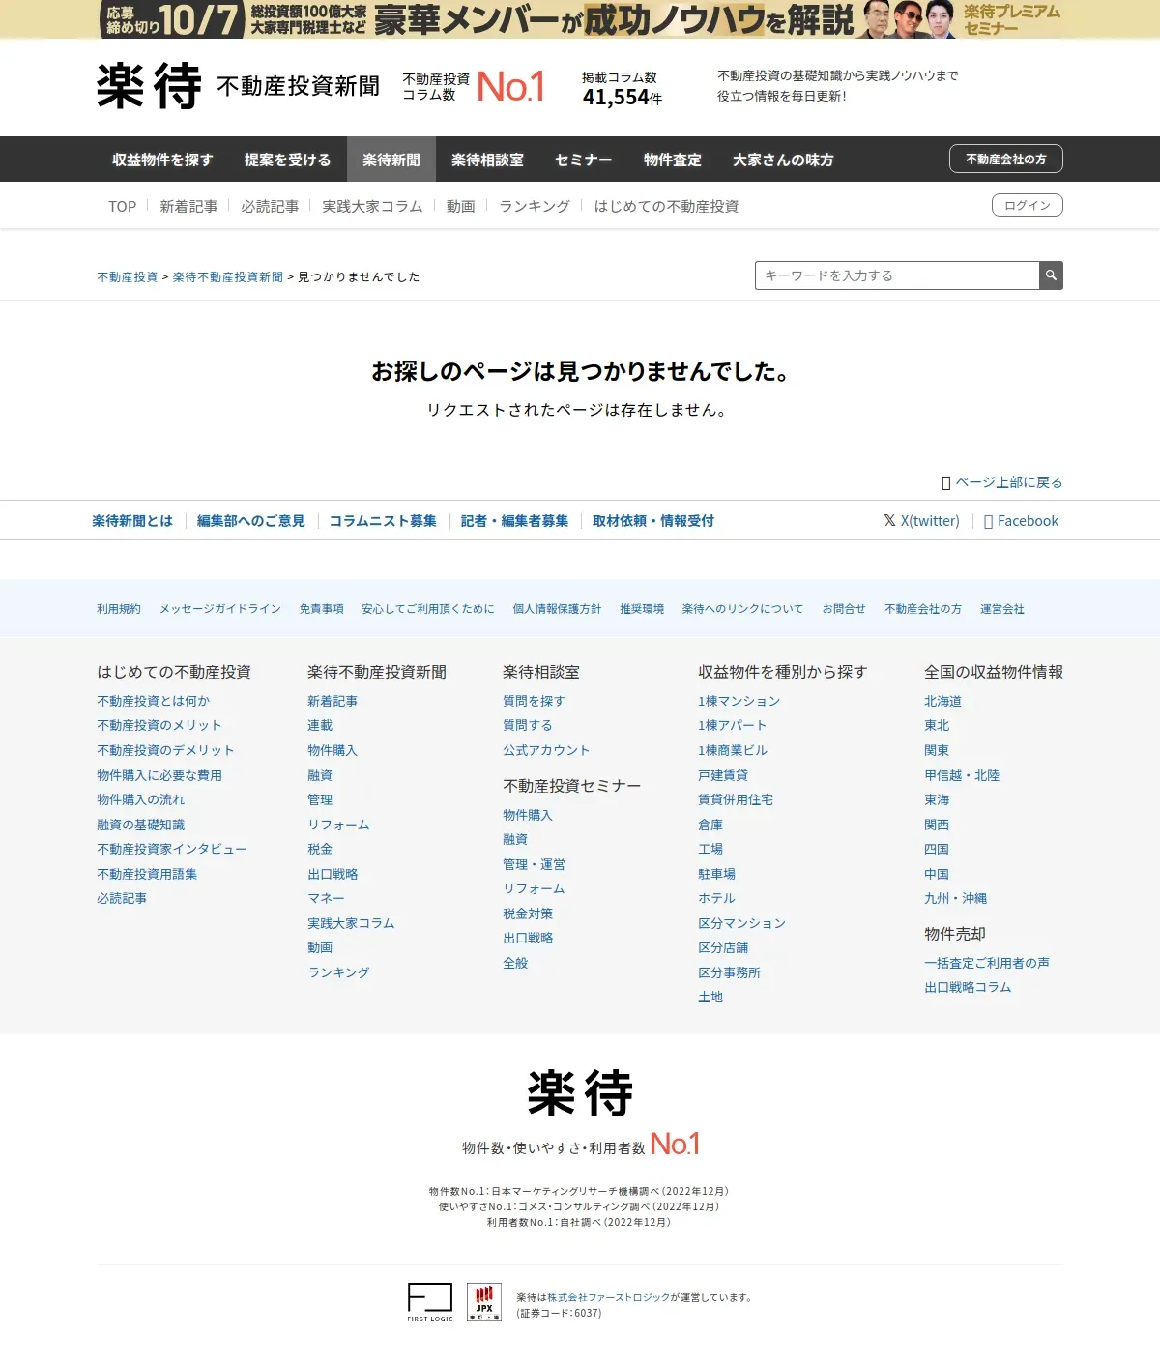Open メッセージガイドライン footer link

pyautogui.click(x=220, y=609)
